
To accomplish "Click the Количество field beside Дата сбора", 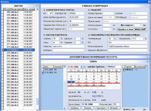I will (x=117, y=104).
